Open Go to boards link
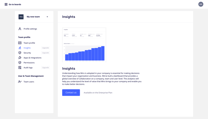The width and height of the screenshot is (208, 119). [x=15, y=4]
